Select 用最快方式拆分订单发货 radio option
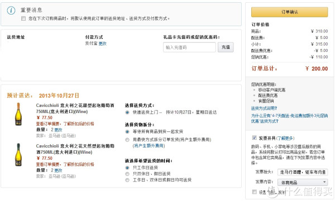The width and height of the screenshot is (335, 201). click(127, 140)
